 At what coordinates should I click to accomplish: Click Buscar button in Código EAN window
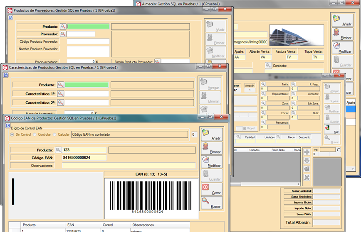click(212, 203)
